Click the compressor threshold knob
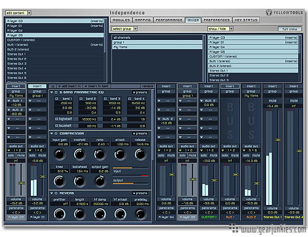 (x=79, y=155)
